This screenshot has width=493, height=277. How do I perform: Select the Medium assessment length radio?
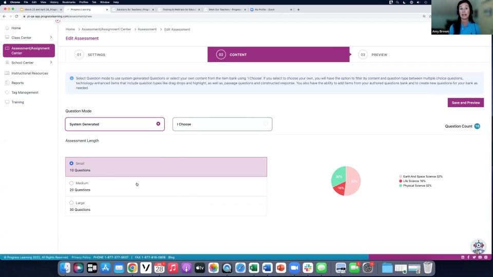(71, 183)
